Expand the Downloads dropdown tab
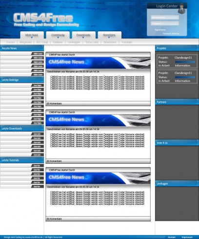The width and height of the screenshot is (199, 239). coord(83,35)
